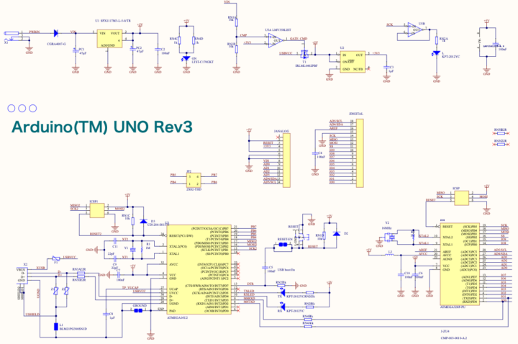
Task: Select the ICSP1 header near ATMEGA16U2
Action: pos(94,209)
